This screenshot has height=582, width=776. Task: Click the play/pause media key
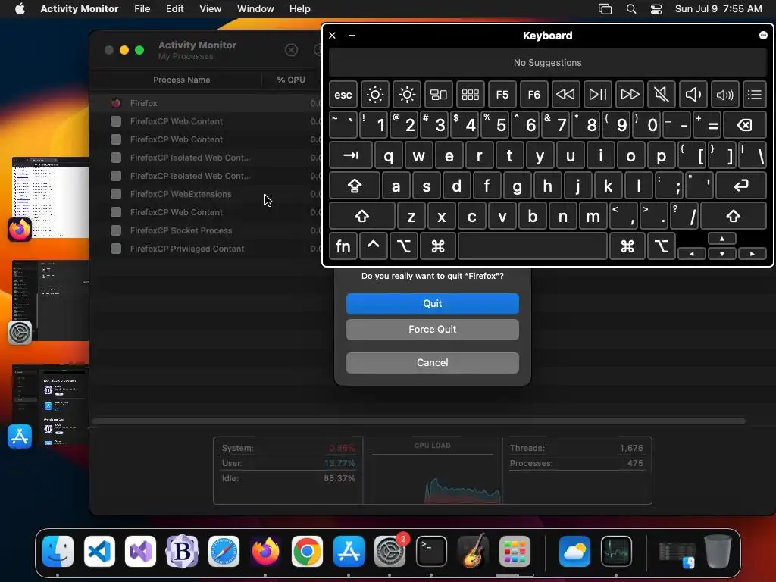tap(597, 95)
